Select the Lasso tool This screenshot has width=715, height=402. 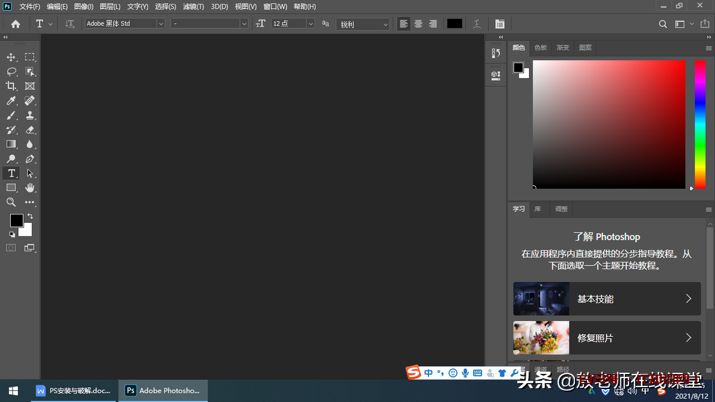(x=11, y=71)
